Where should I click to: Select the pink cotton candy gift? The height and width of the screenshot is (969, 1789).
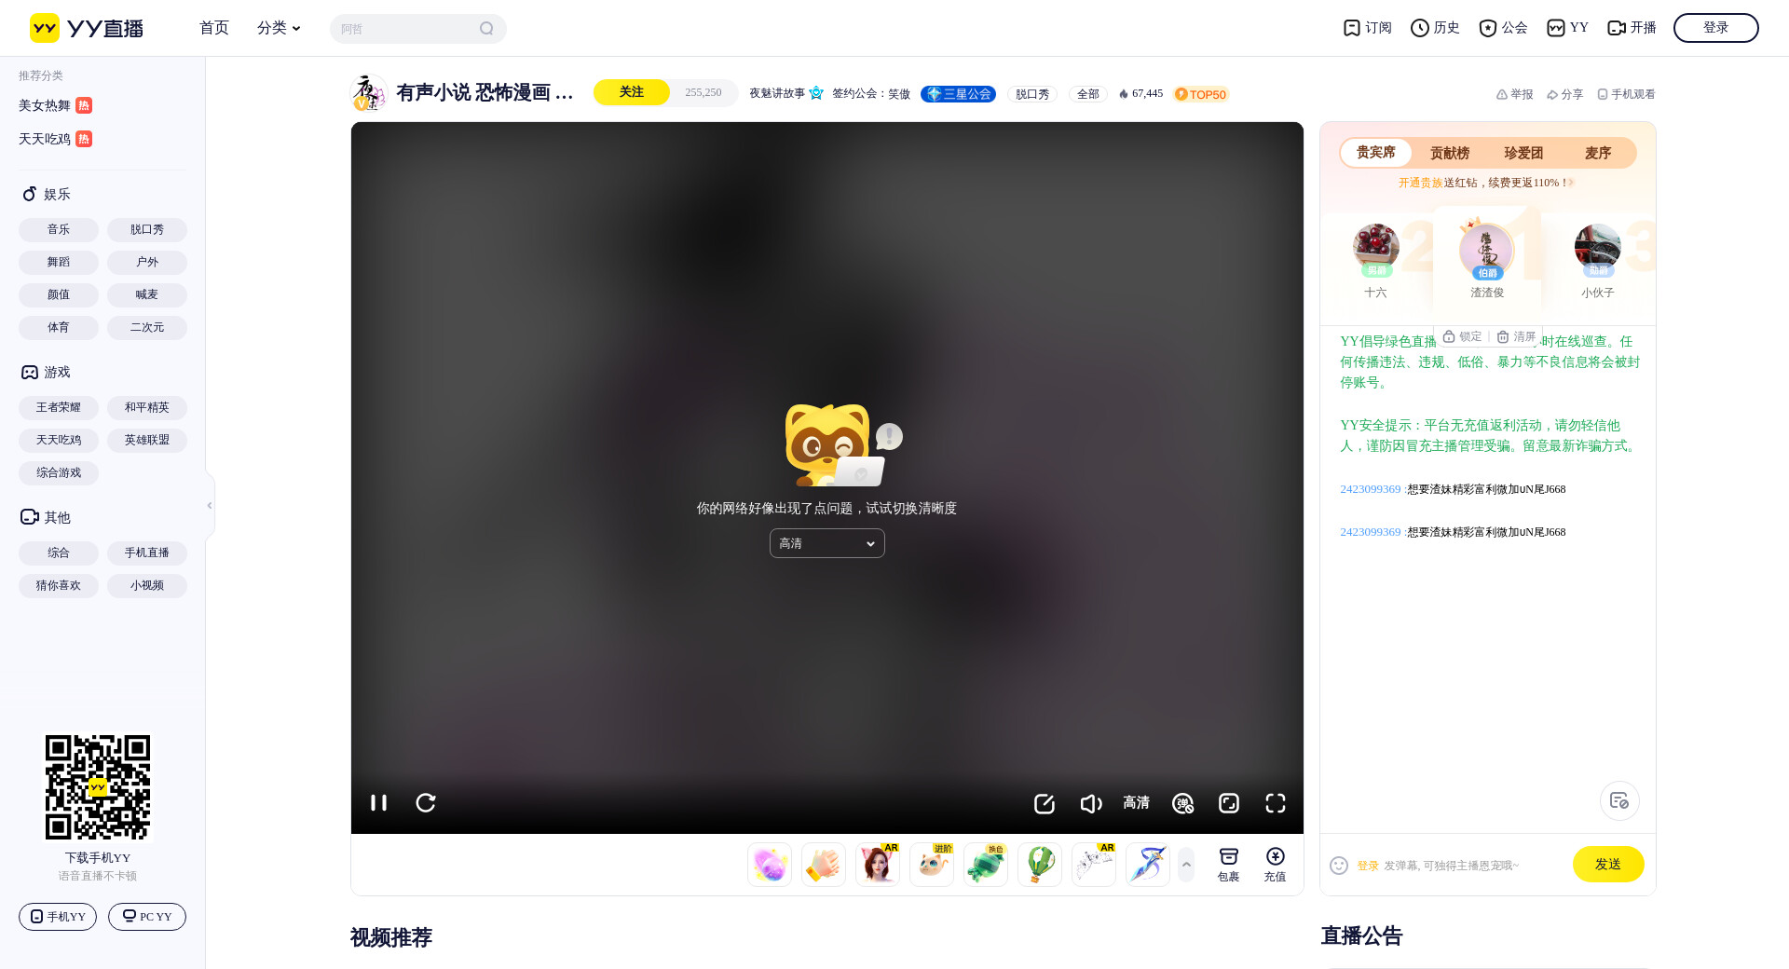pyautogui.click(x=770, y=865)
